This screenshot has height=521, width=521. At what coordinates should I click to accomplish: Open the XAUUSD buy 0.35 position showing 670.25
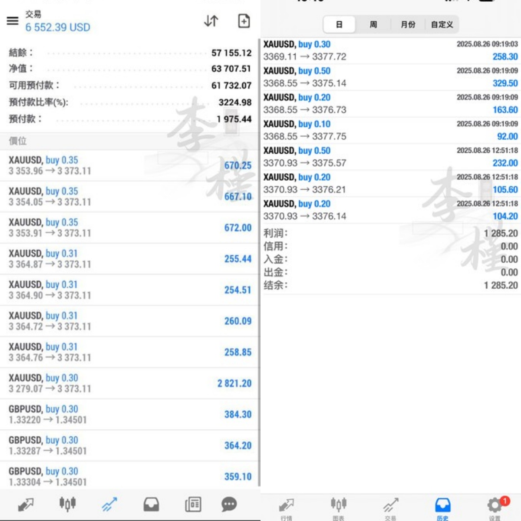130,165
